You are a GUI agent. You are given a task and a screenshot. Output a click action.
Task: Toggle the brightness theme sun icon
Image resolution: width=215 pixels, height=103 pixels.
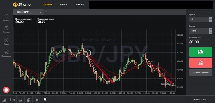(37, 100)
